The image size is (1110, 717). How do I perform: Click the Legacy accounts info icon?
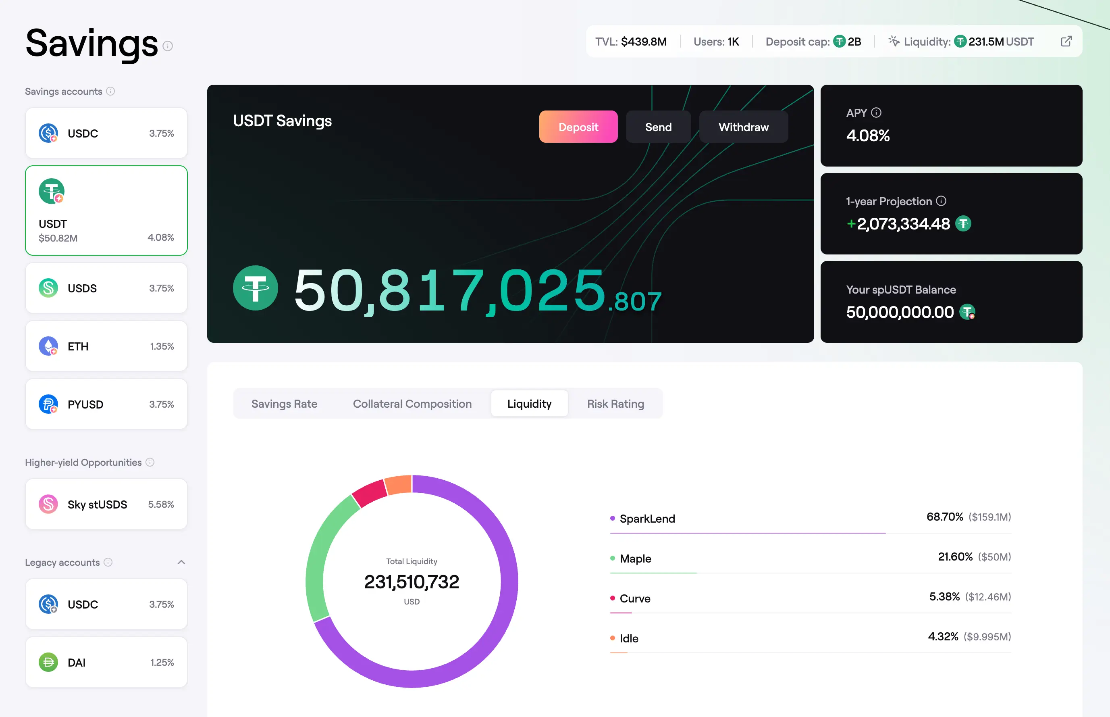click(108, 562)
